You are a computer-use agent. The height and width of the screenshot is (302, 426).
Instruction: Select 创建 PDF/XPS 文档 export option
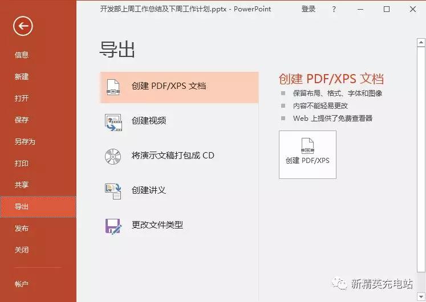coord(179,87)
